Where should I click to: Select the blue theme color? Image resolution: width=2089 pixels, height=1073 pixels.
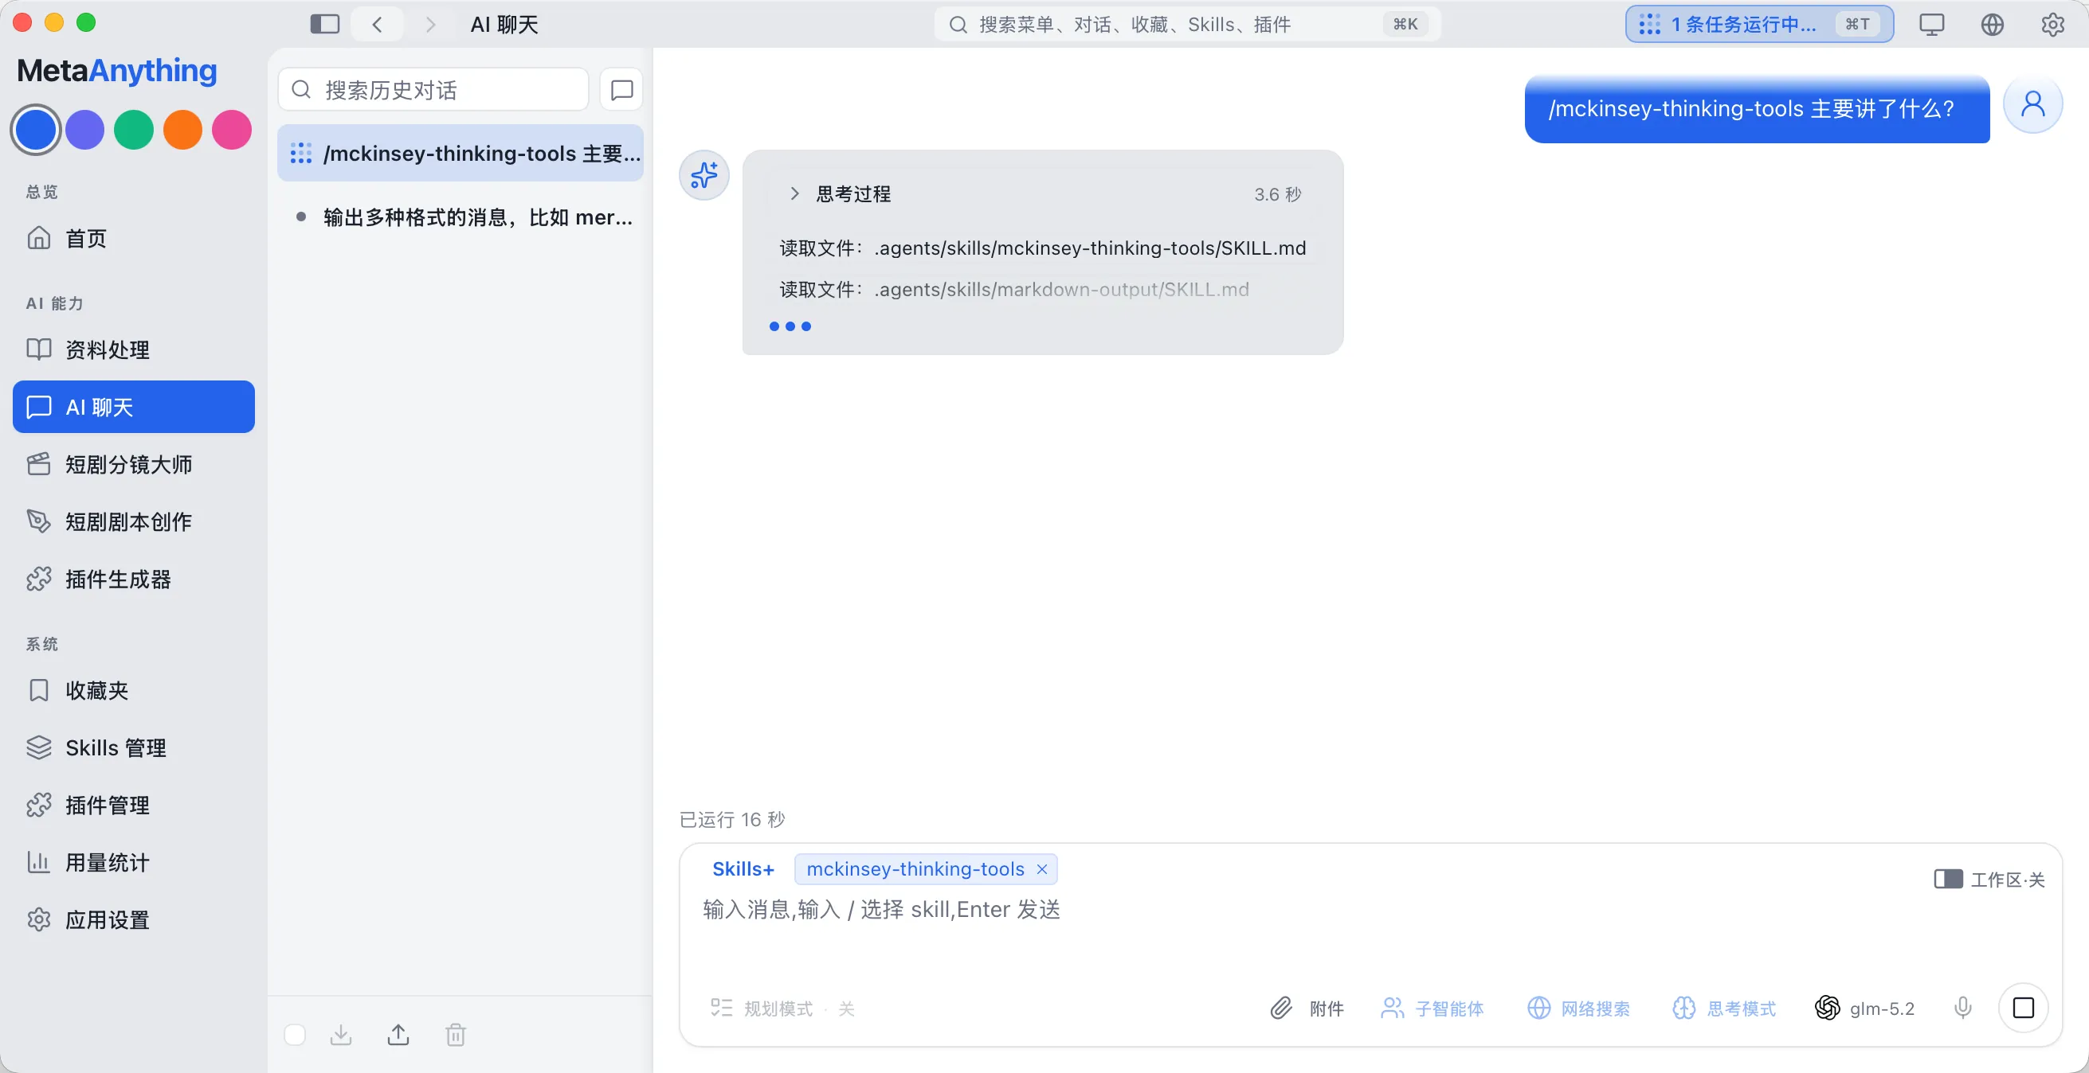pos(36,130)
